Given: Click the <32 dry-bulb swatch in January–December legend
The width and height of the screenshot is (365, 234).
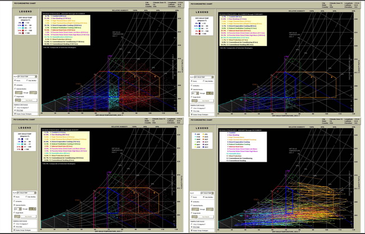Looking at the screenshot, I should point(24,23).
